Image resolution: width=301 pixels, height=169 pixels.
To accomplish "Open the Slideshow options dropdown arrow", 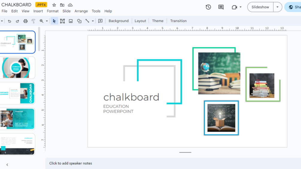I will coord(277,7).
